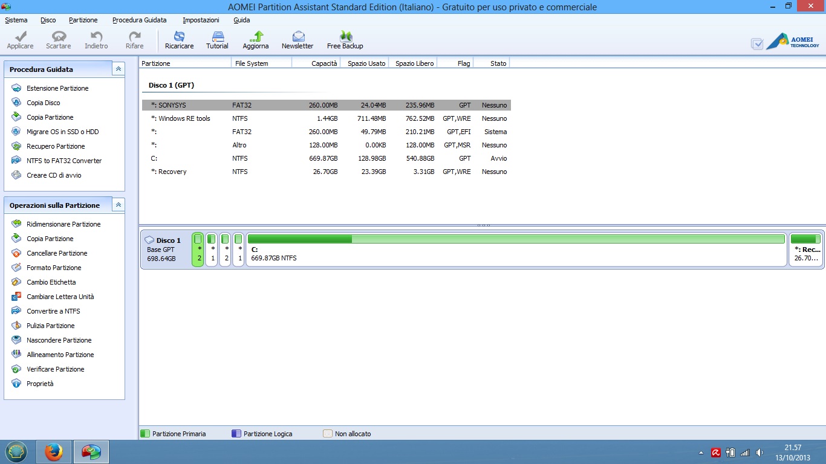Sort by the Stato column header

click(492, 63)
